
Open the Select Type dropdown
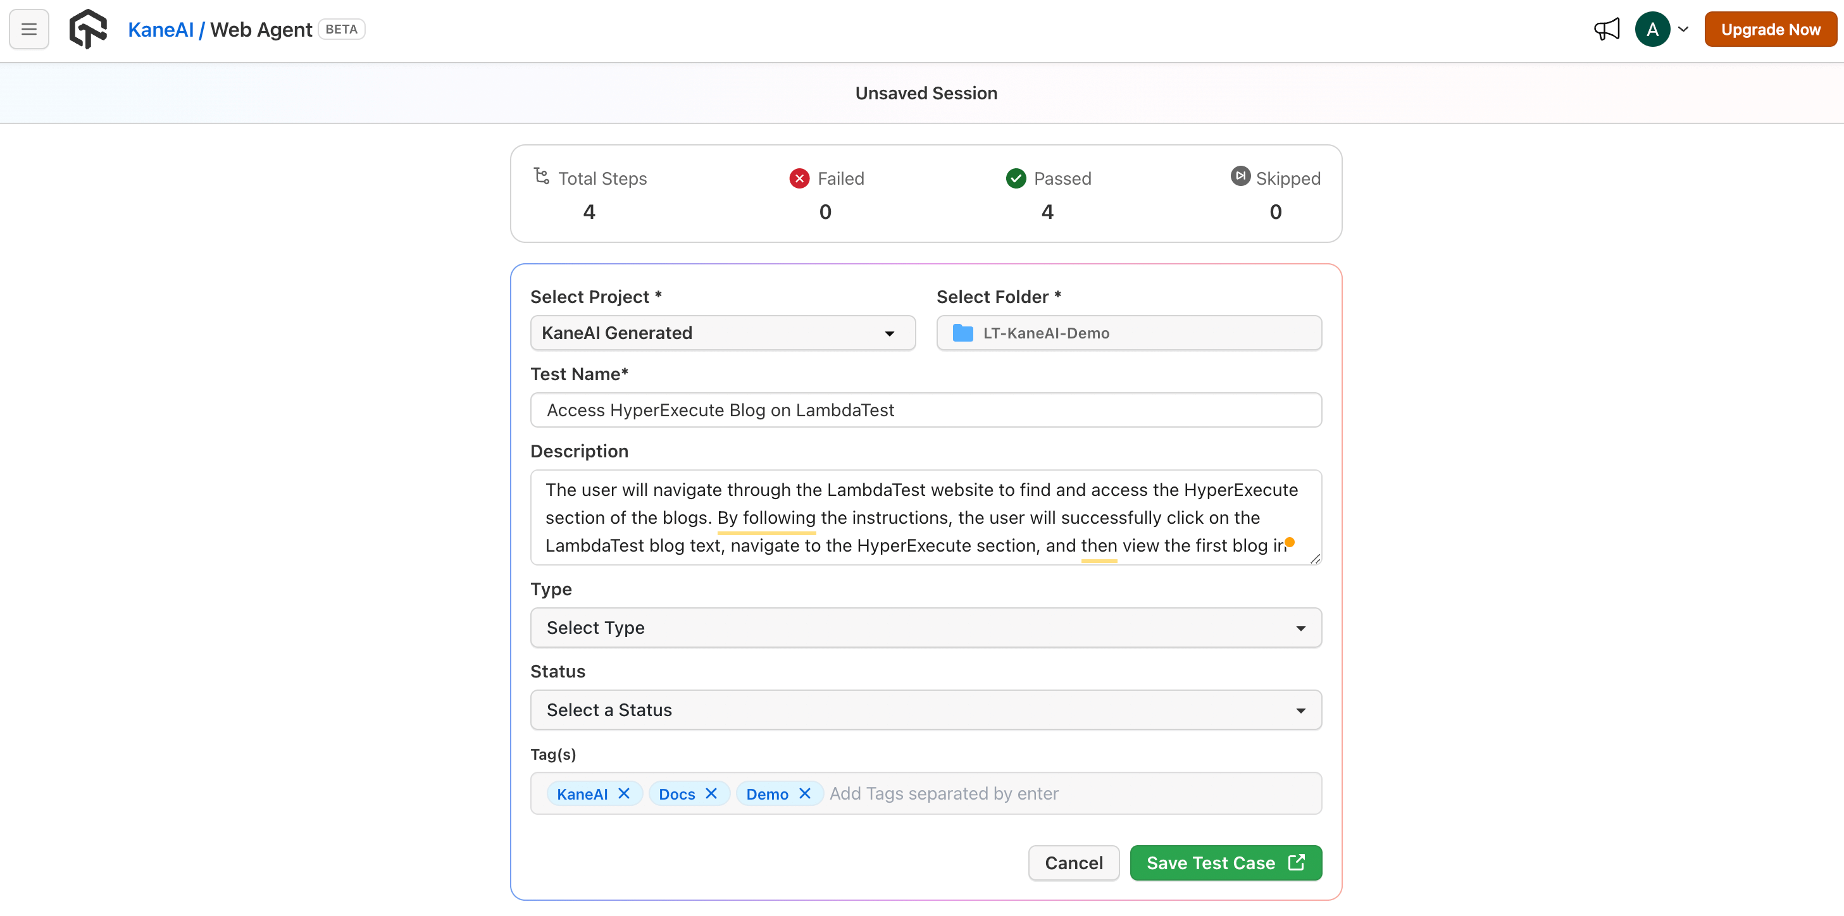[x=925, y=628]
